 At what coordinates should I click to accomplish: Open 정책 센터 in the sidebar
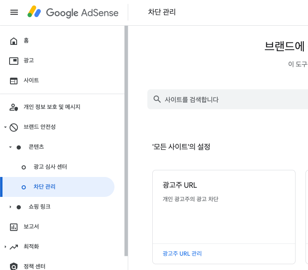35,266
